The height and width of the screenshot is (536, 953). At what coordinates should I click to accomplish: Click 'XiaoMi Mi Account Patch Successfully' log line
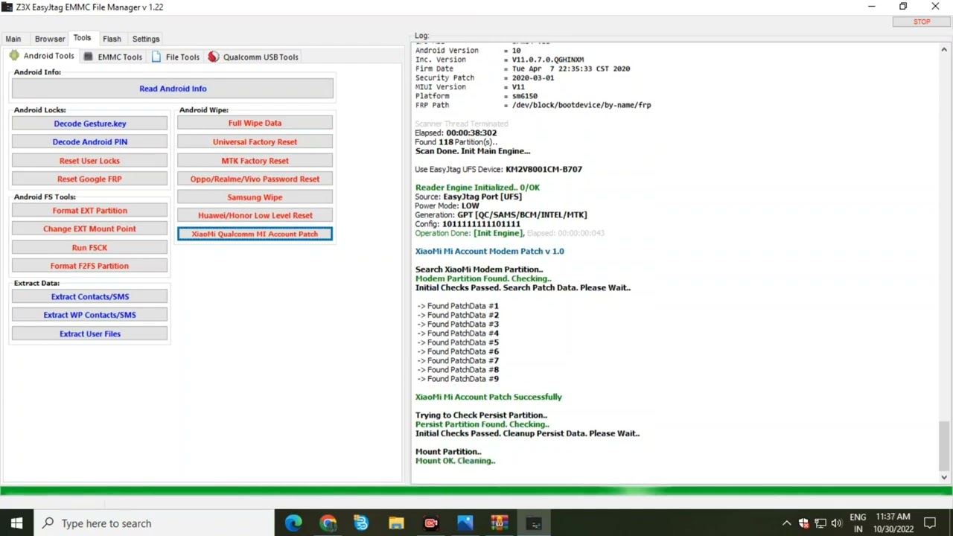[488, 397]
